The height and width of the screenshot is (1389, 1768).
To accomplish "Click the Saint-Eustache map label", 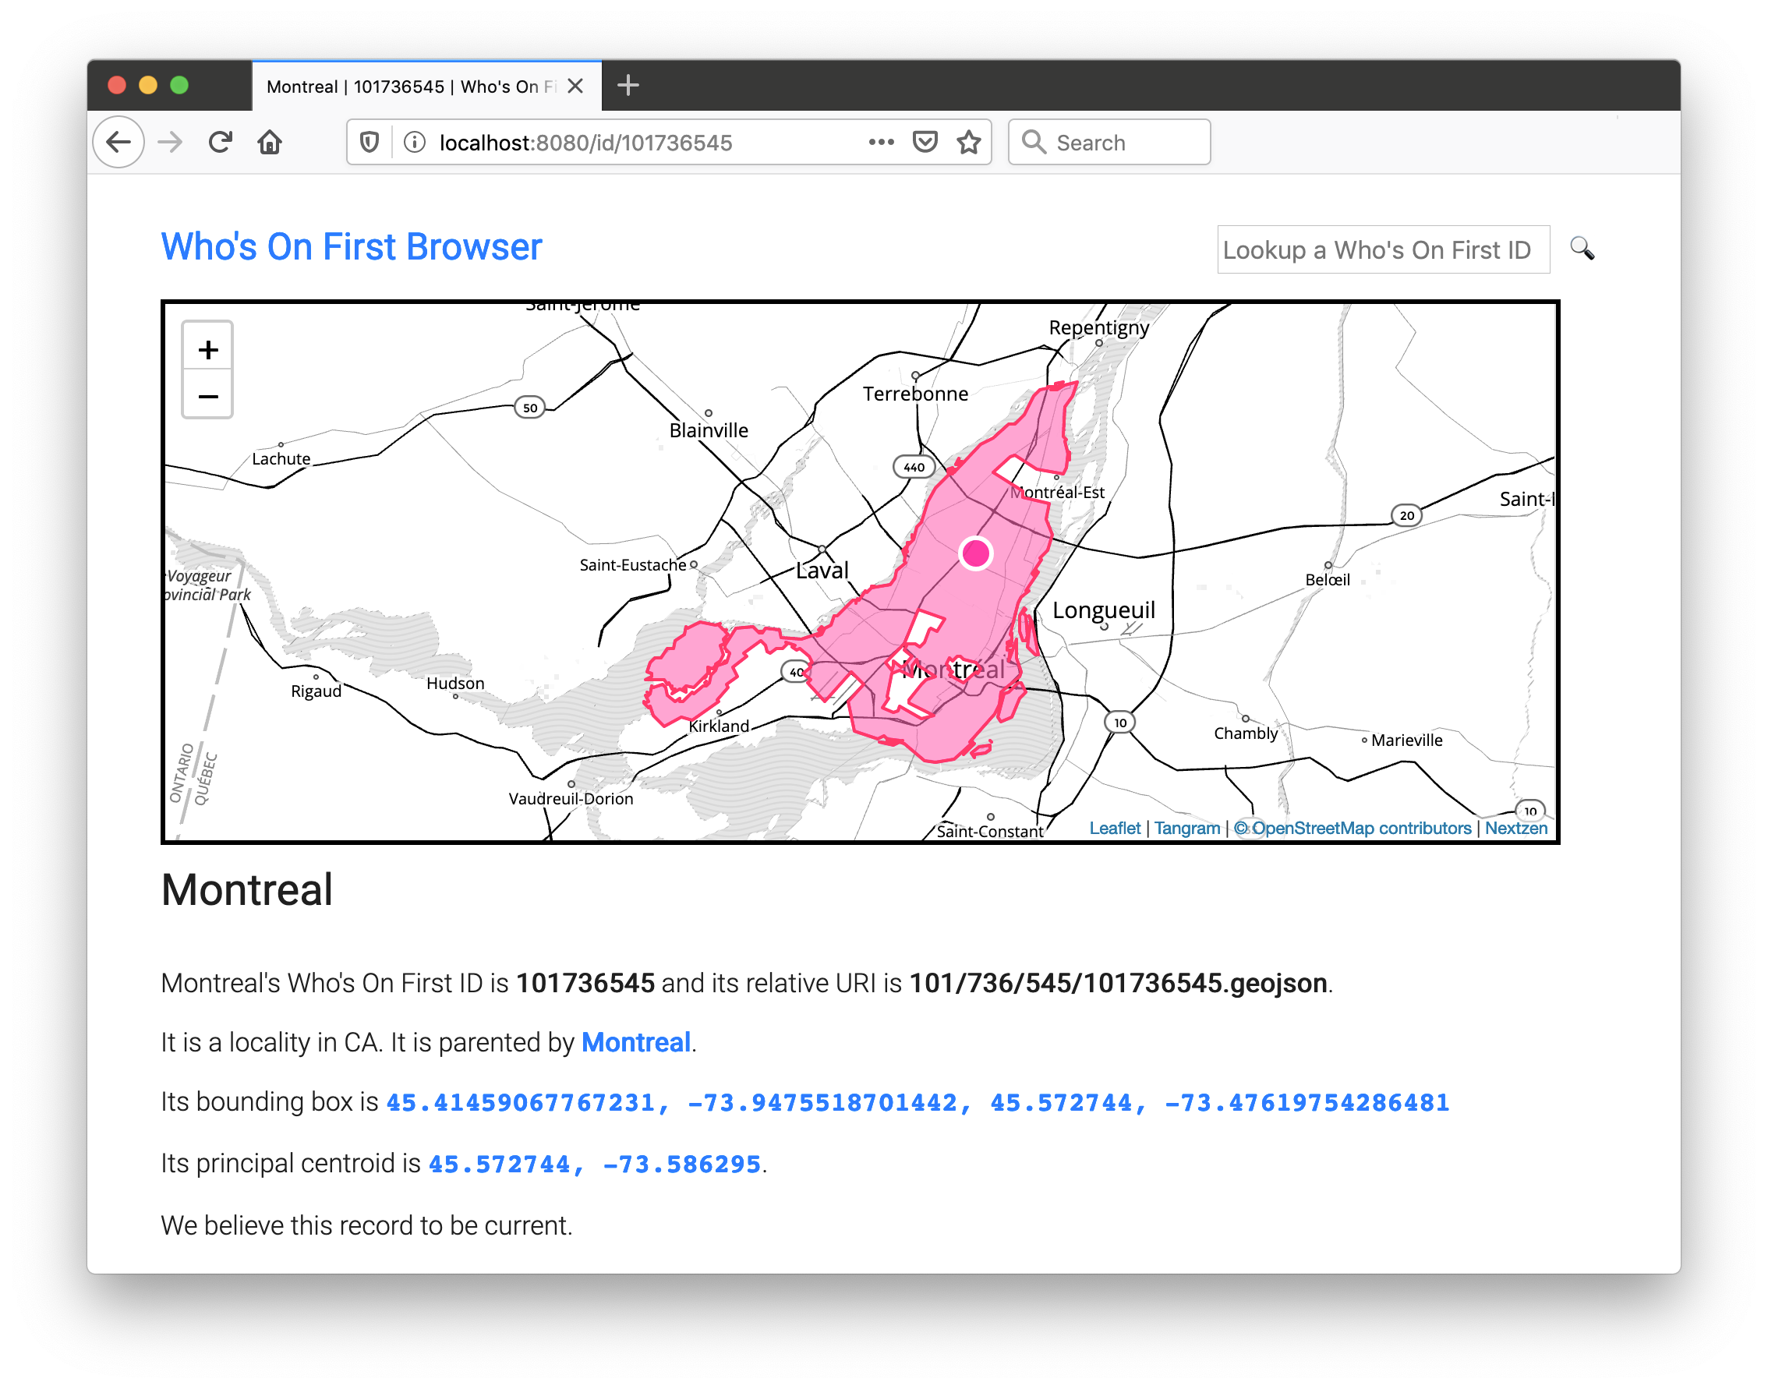I will click(633, 564).
